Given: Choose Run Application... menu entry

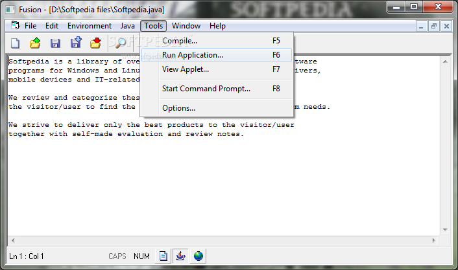Looking at the screenshot, I should click(217, 55).
